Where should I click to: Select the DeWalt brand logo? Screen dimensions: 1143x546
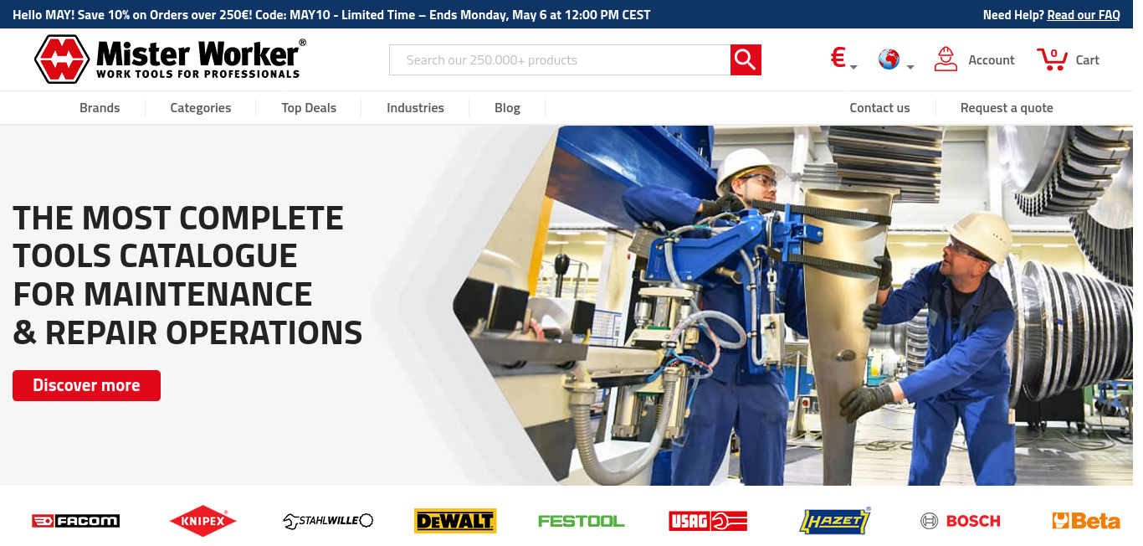pos(455,521)
